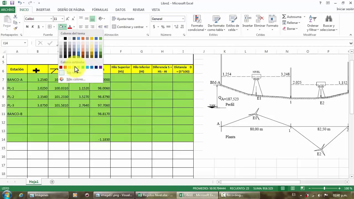The image size is (354, 199).
Task: Add a new sheet with the plus button
Action: coord(52,182)
